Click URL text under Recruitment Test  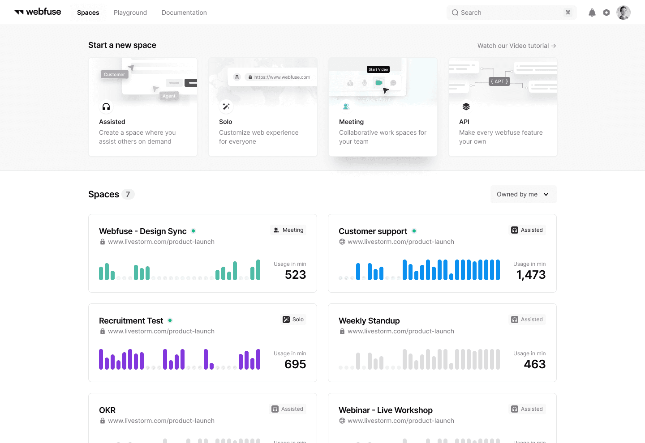(x=161, y=331)
